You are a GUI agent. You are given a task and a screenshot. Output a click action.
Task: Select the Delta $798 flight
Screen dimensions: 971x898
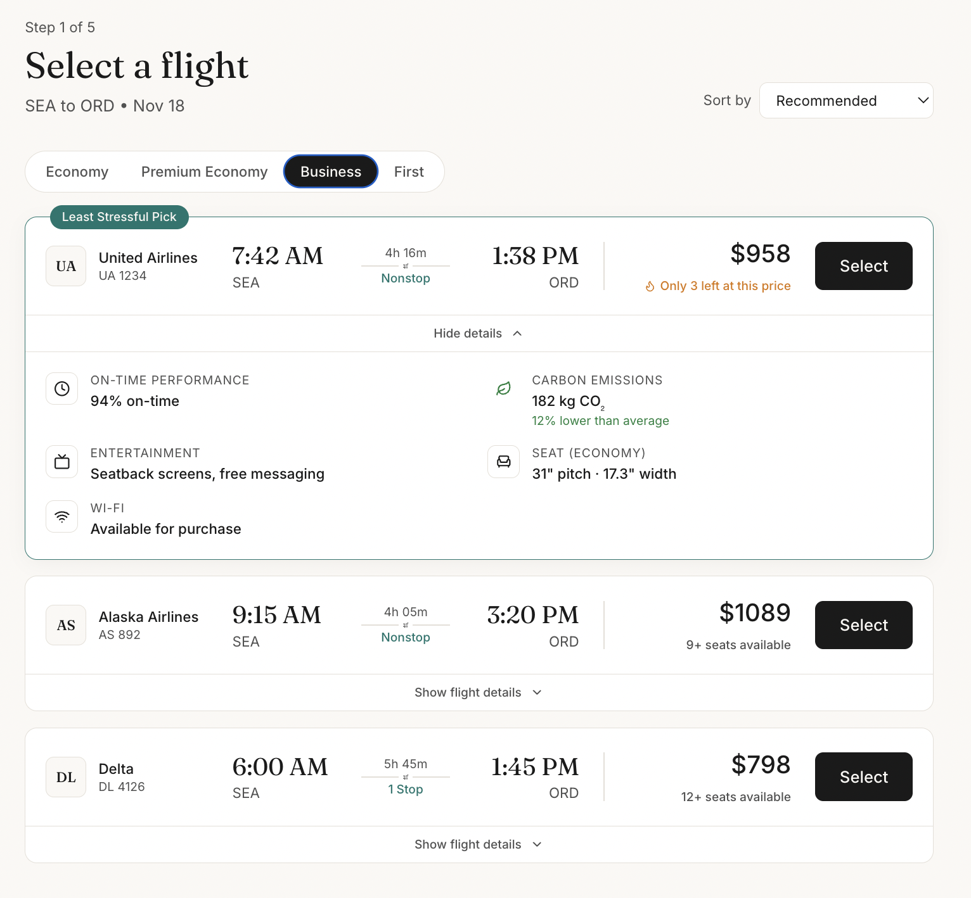[863, 777]
